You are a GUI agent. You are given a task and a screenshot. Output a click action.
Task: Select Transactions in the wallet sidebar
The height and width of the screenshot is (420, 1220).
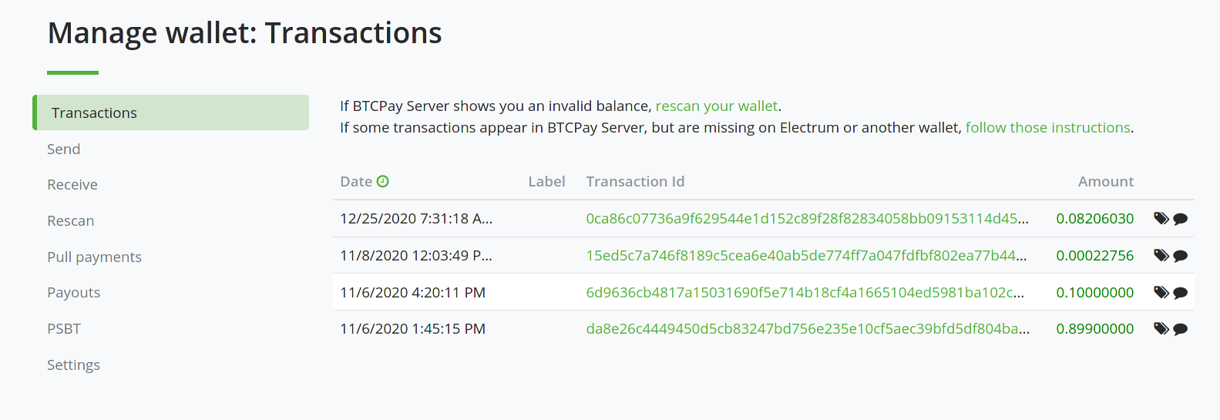[x=94, y=113]
